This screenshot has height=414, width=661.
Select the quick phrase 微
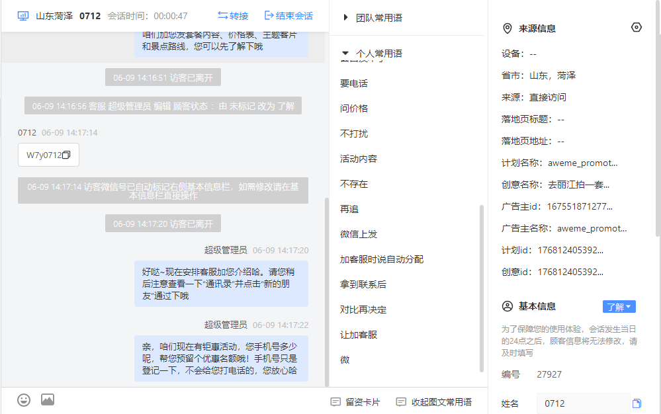(345, 360)
